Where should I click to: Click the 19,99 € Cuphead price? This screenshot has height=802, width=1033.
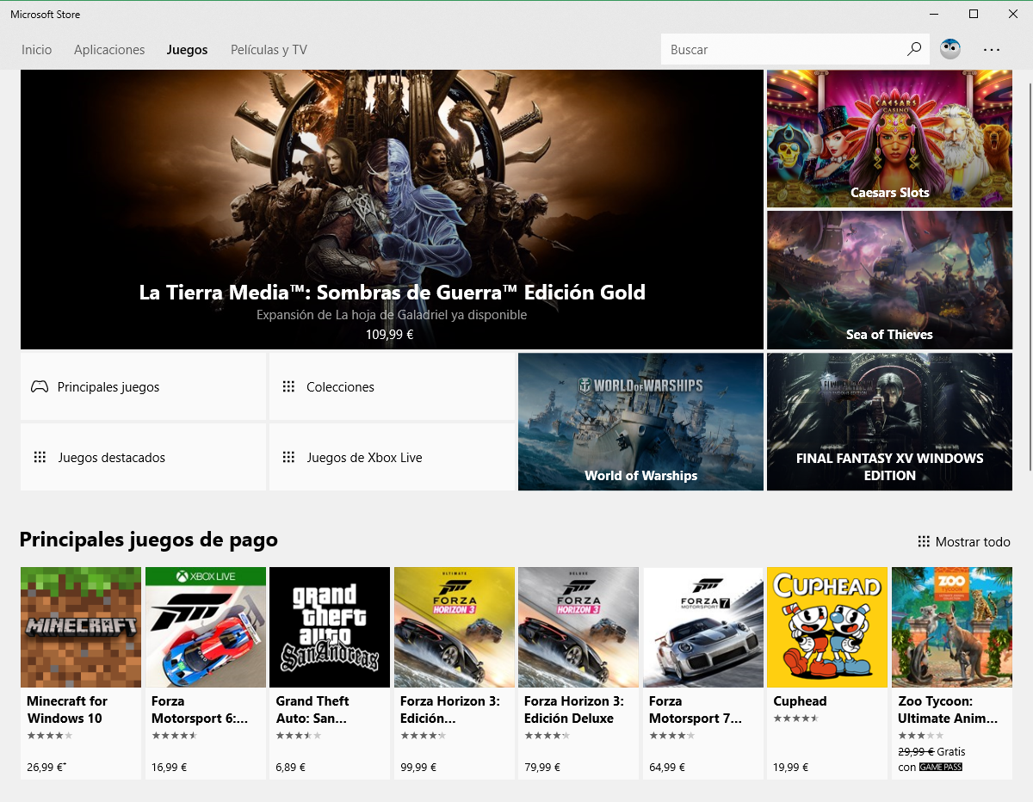tap(791, 767)
